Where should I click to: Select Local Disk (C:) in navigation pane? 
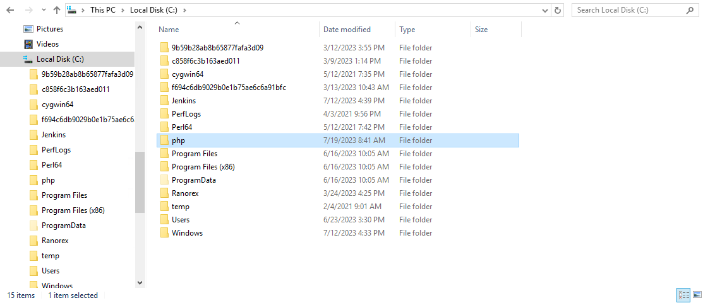click(60, 59)
